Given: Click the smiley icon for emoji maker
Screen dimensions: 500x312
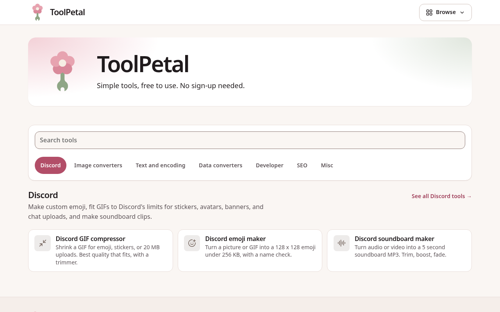Looking at the screenshot, I should click(192, 243).
